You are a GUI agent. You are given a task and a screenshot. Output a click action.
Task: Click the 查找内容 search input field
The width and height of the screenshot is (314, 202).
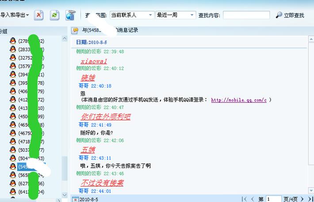(x=246, y=15)
